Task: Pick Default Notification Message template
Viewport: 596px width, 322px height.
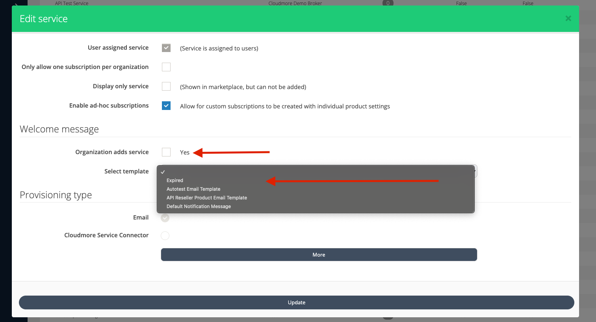Action: 199,207
